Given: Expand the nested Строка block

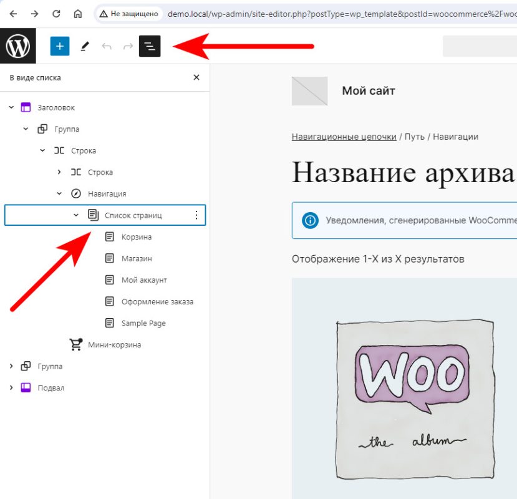Looking at the screenshot, I should tap(59, 172).
